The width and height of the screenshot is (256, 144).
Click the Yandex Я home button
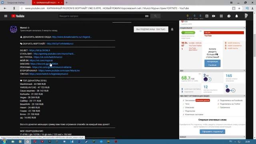point(14,8)
